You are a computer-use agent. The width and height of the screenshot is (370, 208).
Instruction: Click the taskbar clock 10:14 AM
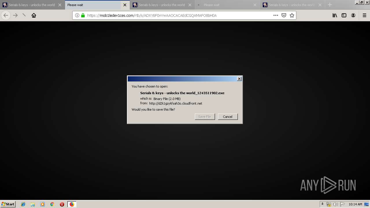coord(355,204)
